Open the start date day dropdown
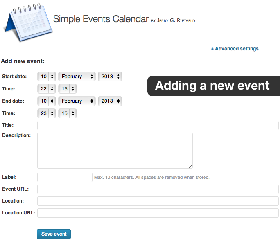The image size is (280, 241). [47, 77]
